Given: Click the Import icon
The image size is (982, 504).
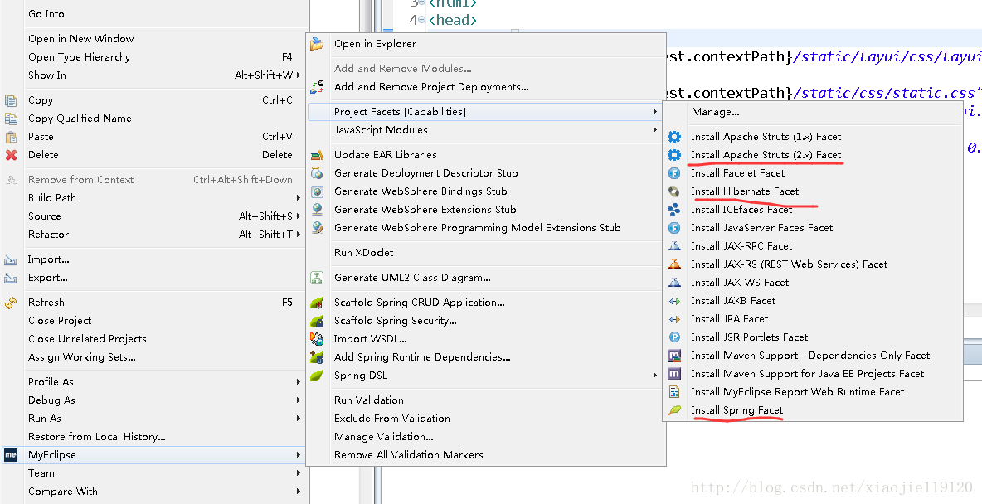Looking at the screenshot, I should tap(11, 259).
